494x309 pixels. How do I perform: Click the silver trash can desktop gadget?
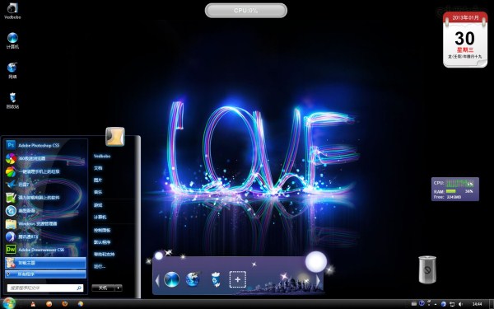click(x=427, y=269)
